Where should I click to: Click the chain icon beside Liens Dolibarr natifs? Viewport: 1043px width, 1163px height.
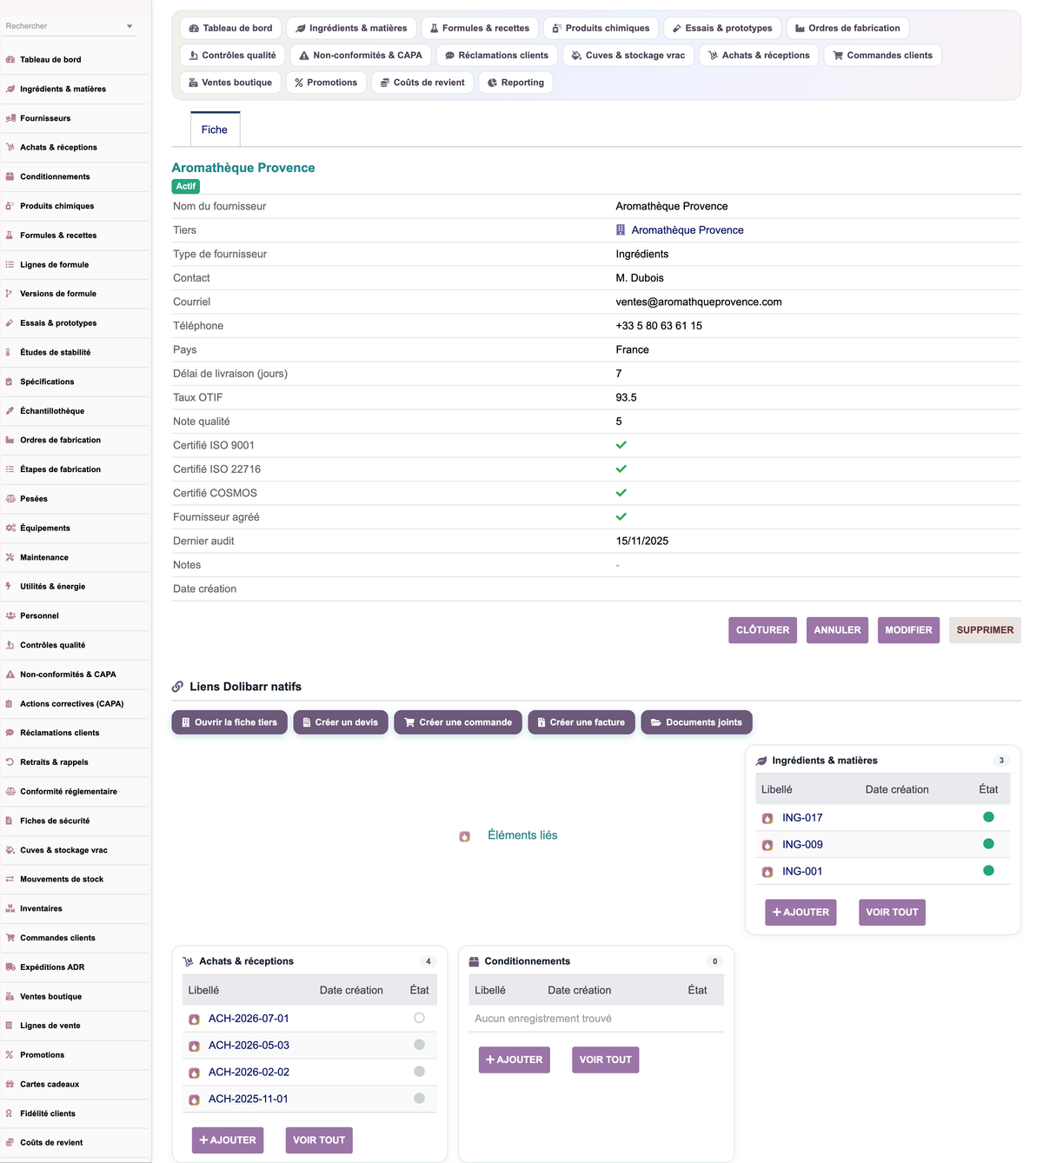tap(177, 687)
